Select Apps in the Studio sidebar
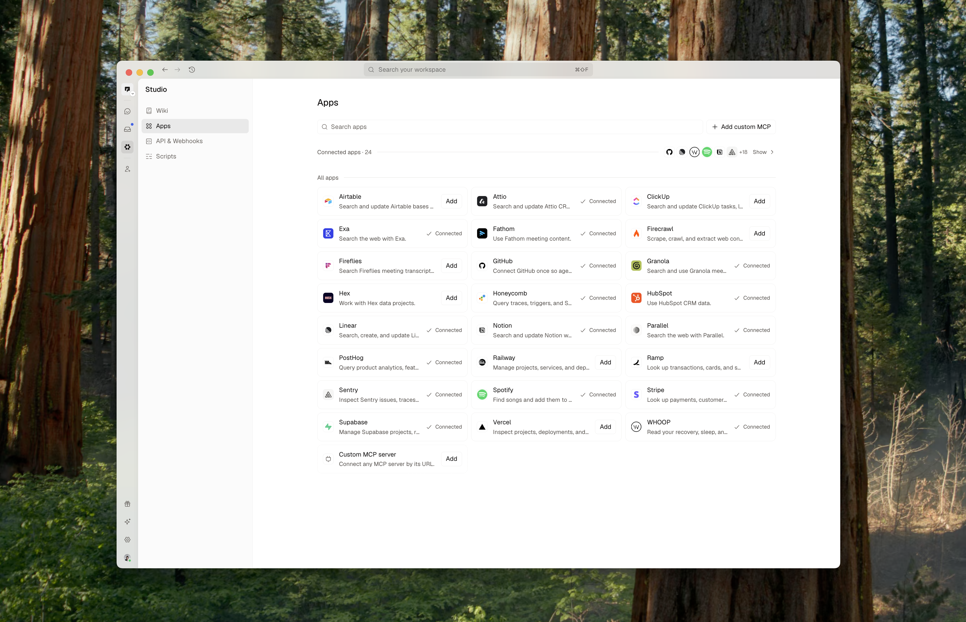This screenshot has width=966, height=622. (195, 126)
